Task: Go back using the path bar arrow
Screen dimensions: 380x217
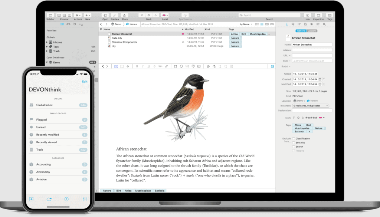Action: [x=101, y=24]
